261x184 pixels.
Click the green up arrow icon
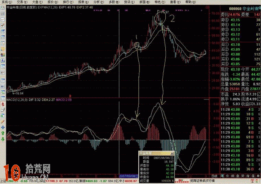tap(3, 133)
